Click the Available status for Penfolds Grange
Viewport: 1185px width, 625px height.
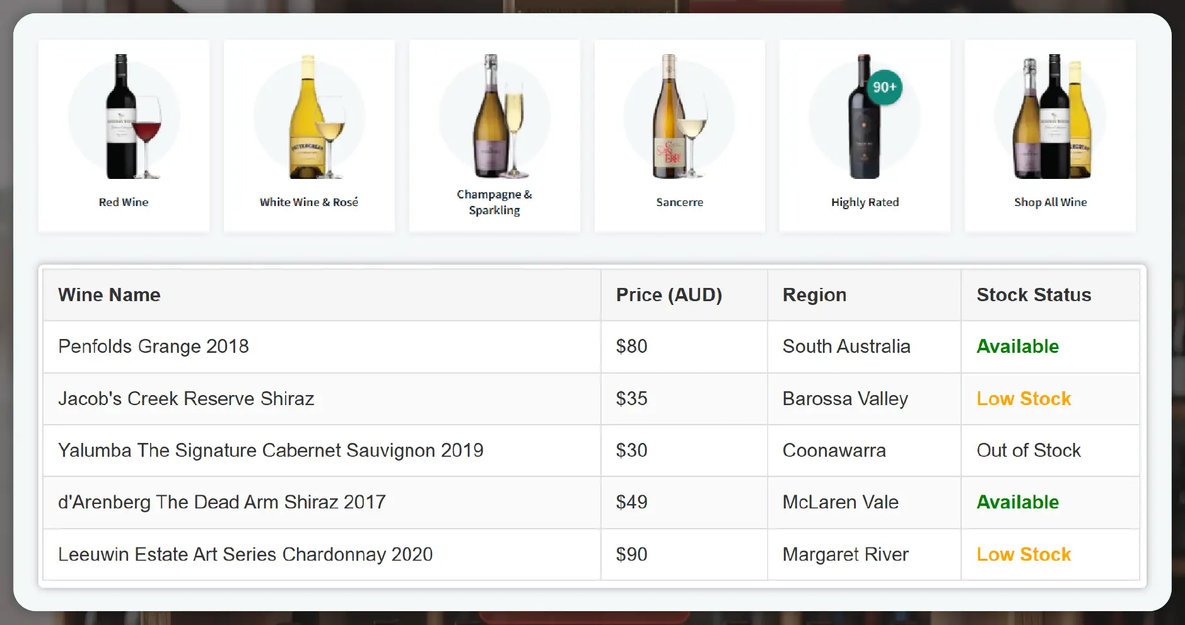click(1017, 347)
